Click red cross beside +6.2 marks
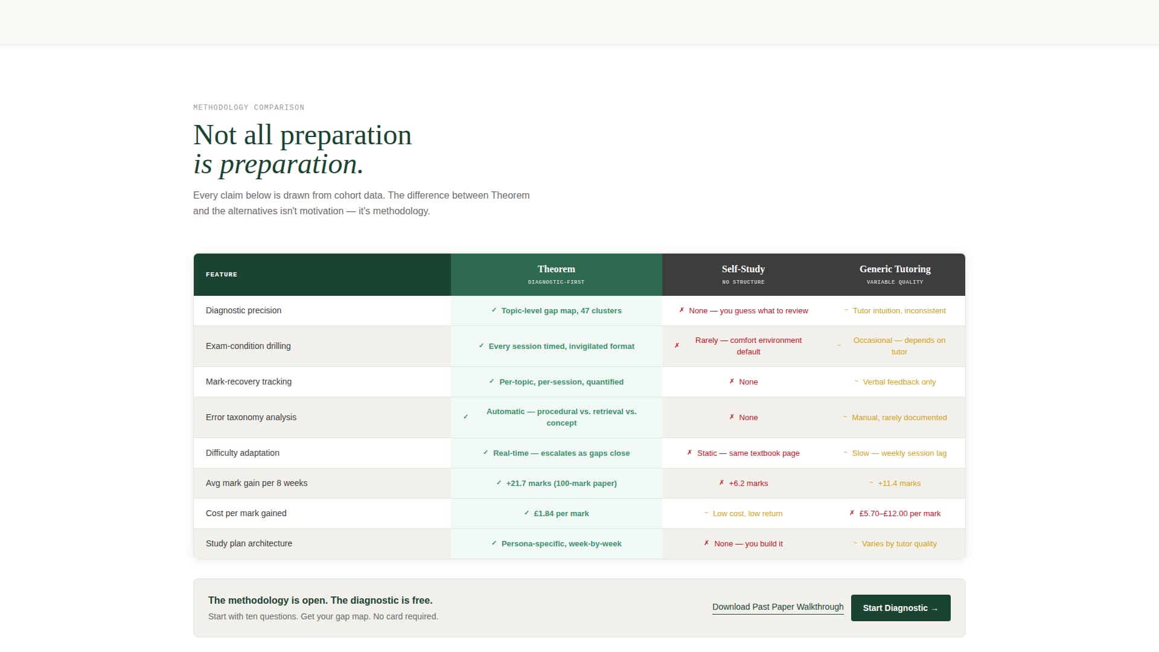1159x652 pixels. coord(721,483)
